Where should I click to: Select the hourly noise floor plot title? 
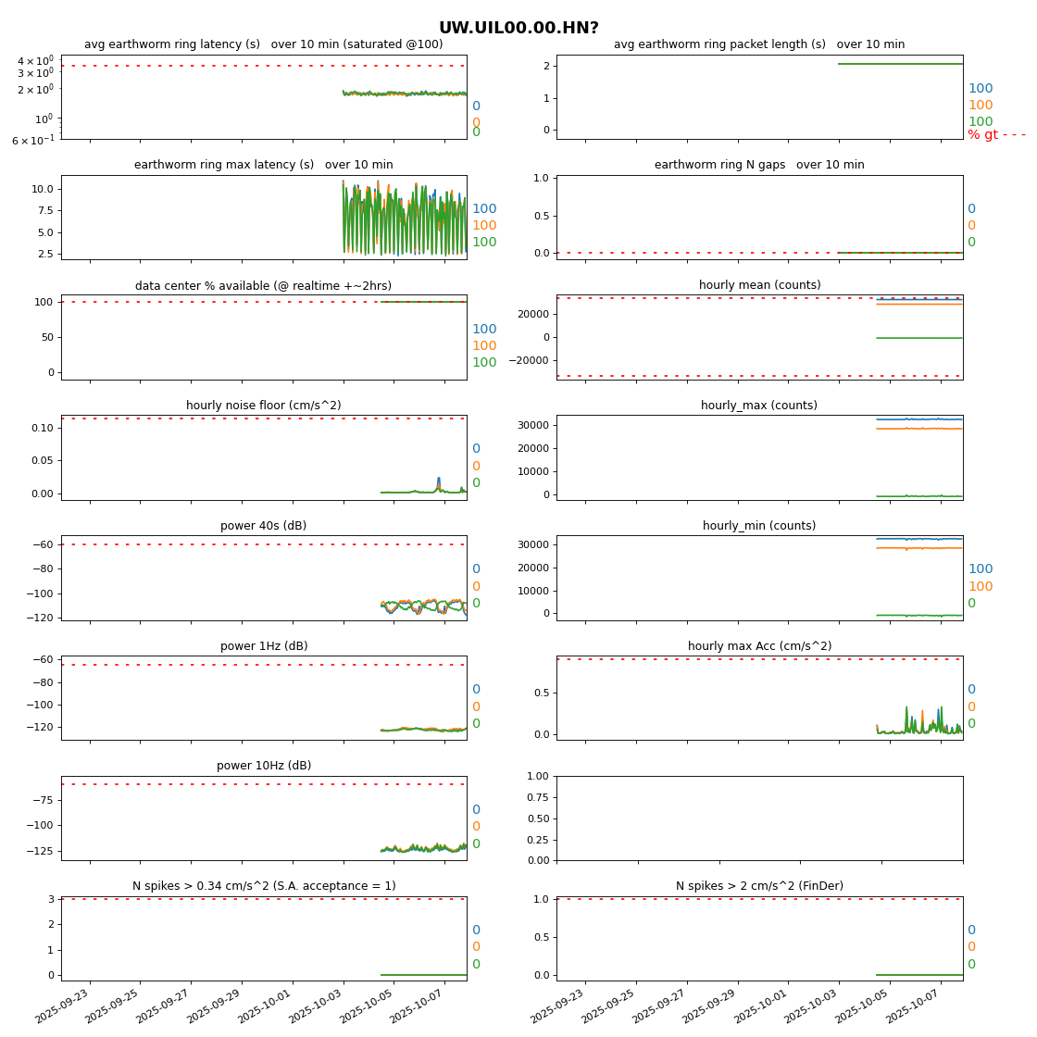click(x=264, y=406)
